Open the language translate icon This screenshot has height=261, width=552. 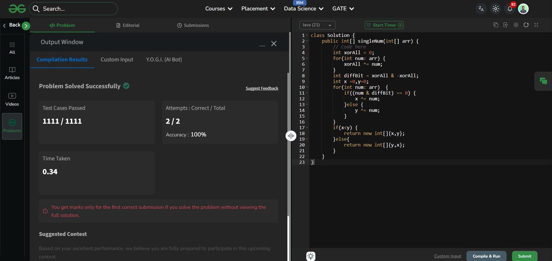tap(481, 9)
